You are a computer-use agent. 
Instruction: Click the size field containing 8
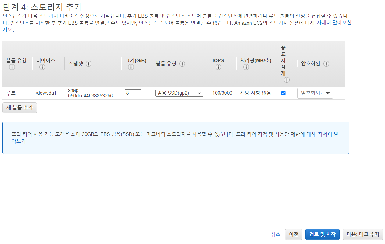[x=133, y=93]
